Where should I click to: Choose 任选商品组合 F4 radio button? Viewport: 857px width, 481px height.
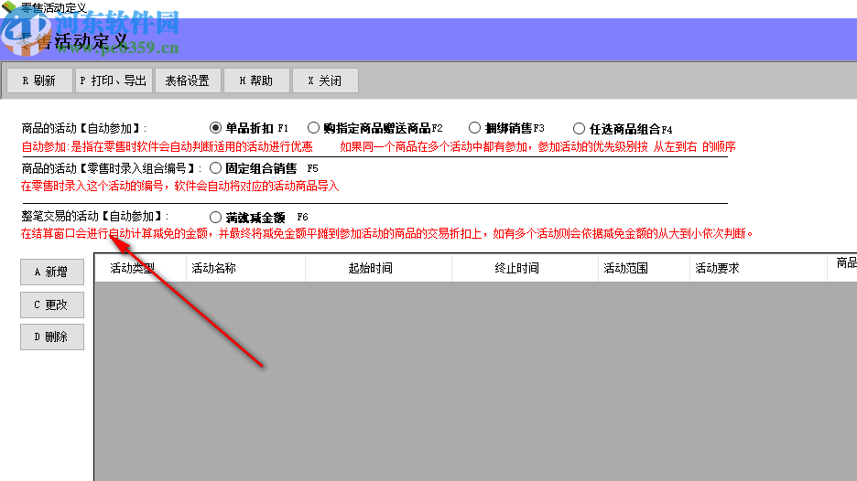(x=579, y=129)
